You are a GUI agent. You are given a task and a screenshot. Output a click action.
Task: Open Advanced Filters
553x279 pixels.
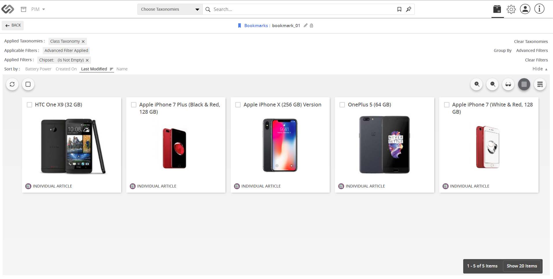pos(532,50)
